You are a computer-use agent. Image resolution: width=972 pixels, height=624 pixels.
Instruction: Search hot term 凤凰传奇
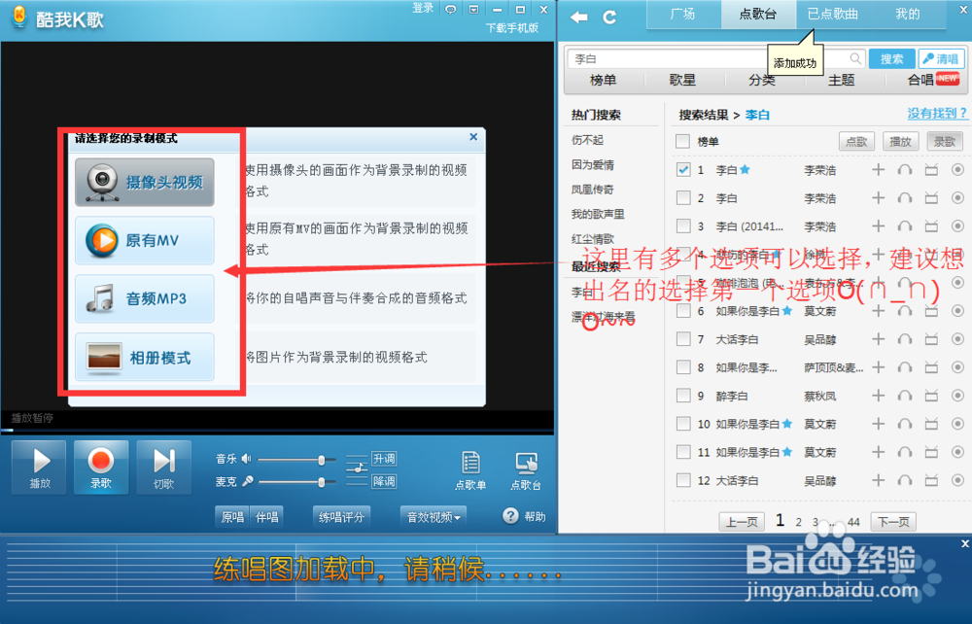tap(592, 190)
